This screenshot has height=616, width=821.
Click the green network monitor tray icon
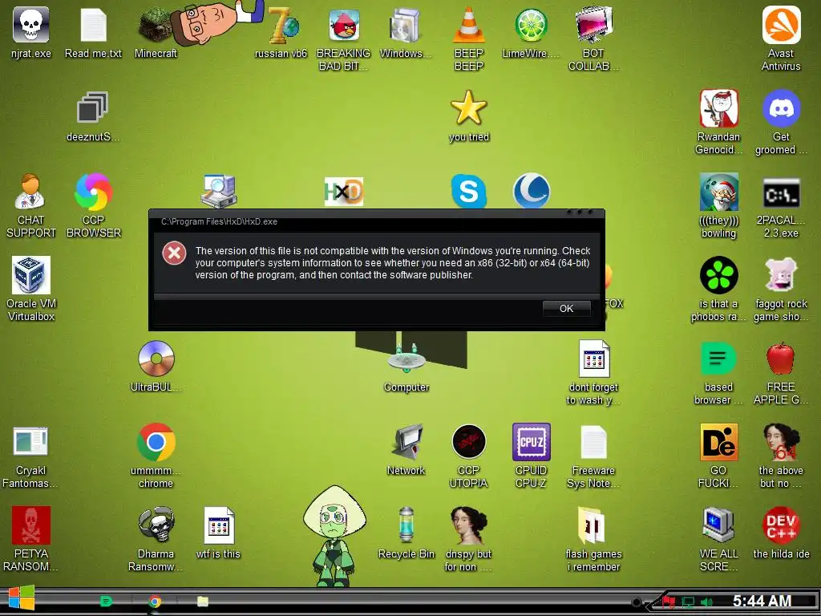(x=688, y=602)
